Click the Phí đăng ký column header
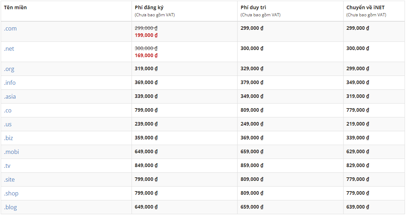The image size is (406, 216). pos(149,7)
